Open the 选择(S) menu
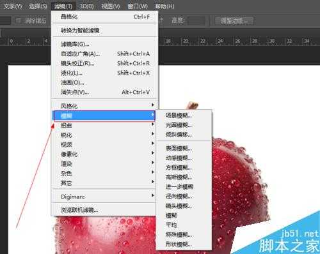The width and height of the screenshot is (320, 254). point(38,6)
